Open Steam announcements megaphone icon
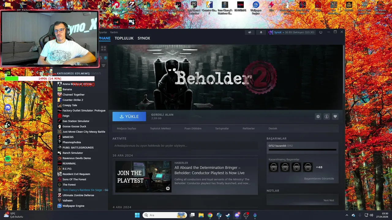 pos(250,32)
